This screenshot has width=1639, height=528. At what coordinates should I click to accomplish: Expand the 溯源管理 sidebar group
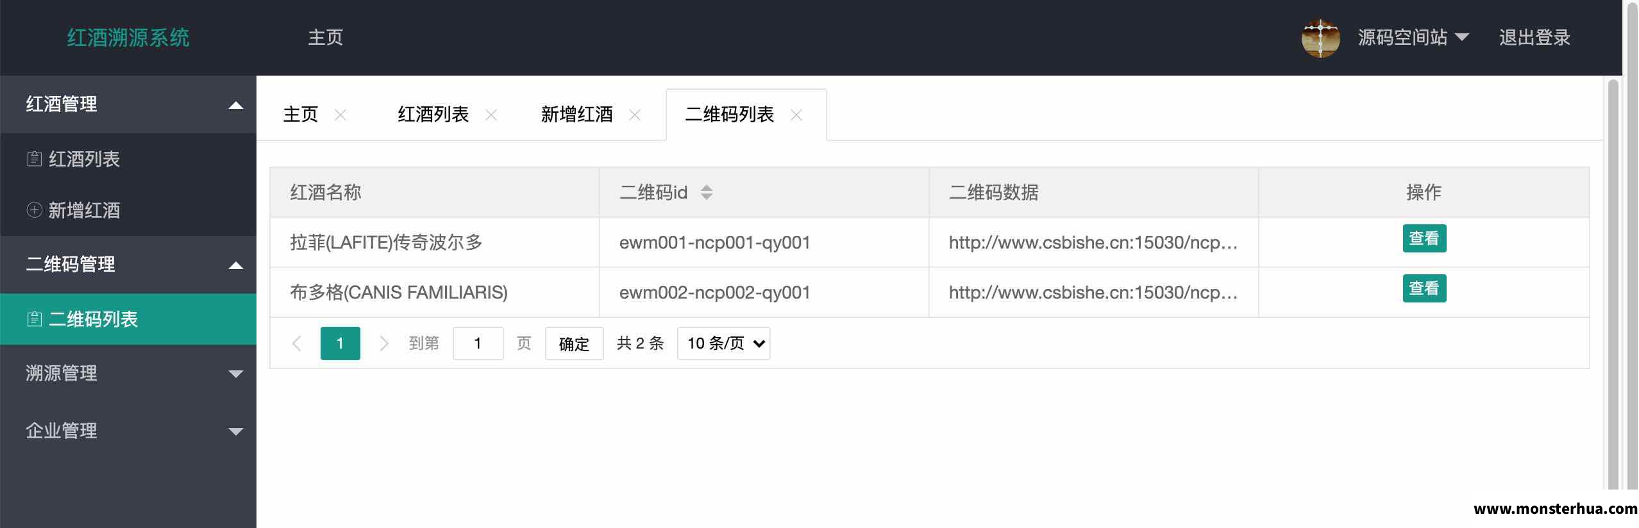point(128,374)
